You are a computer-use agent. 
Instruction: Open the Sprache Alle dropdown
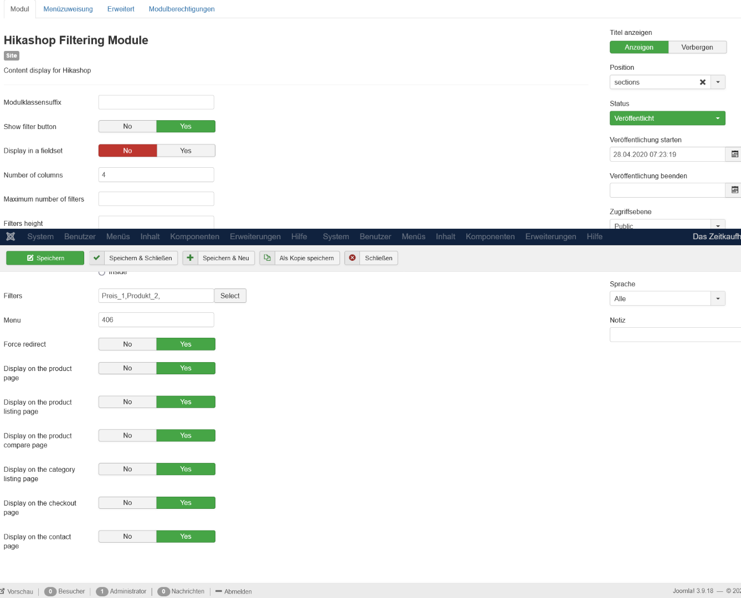pos(667,298)
